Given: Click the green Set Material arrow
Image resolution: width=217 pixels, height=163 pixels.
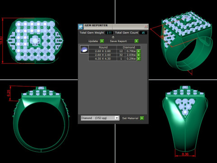Looking at the screenshot, I should [142, 118].
